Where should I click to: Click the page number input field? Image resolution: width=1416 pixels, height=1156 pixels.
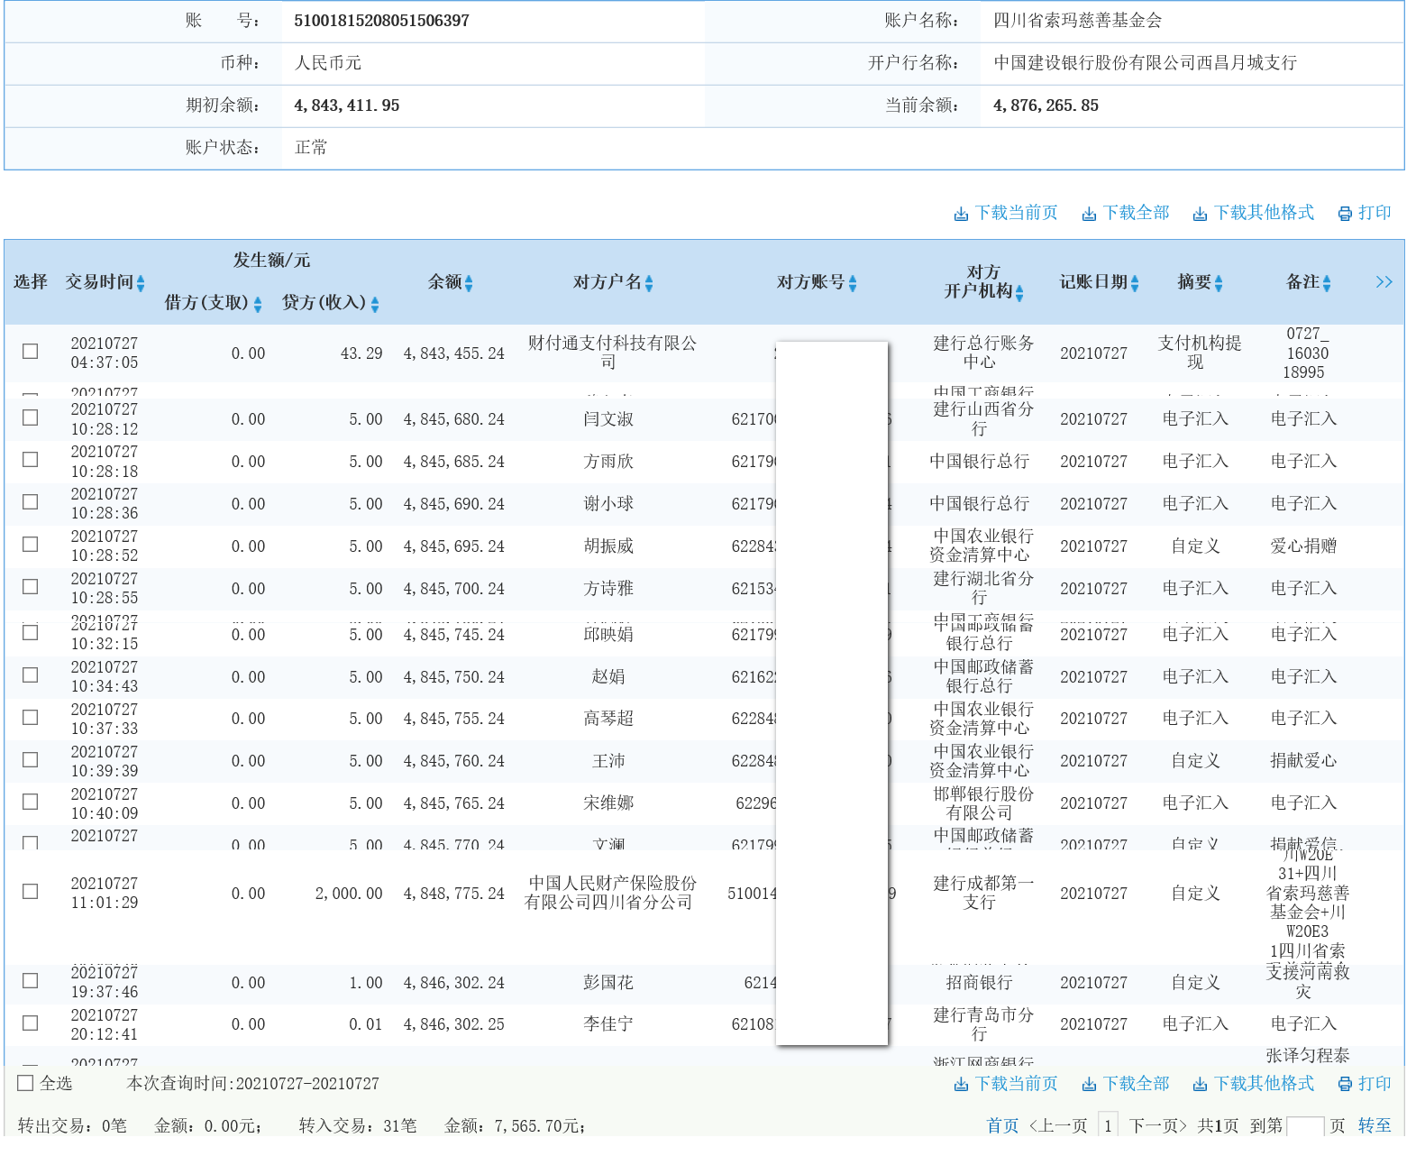[1305, 1126]
